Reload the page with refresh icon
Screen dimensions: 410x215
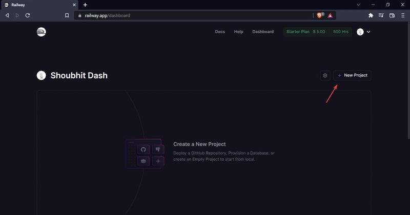28,15
